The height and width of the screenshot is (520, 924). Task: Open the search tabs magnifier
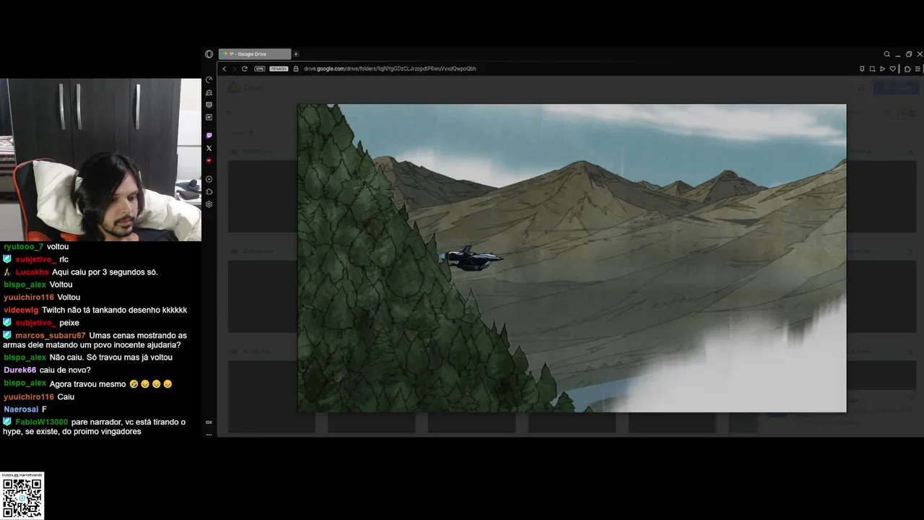tap(887, 54)
